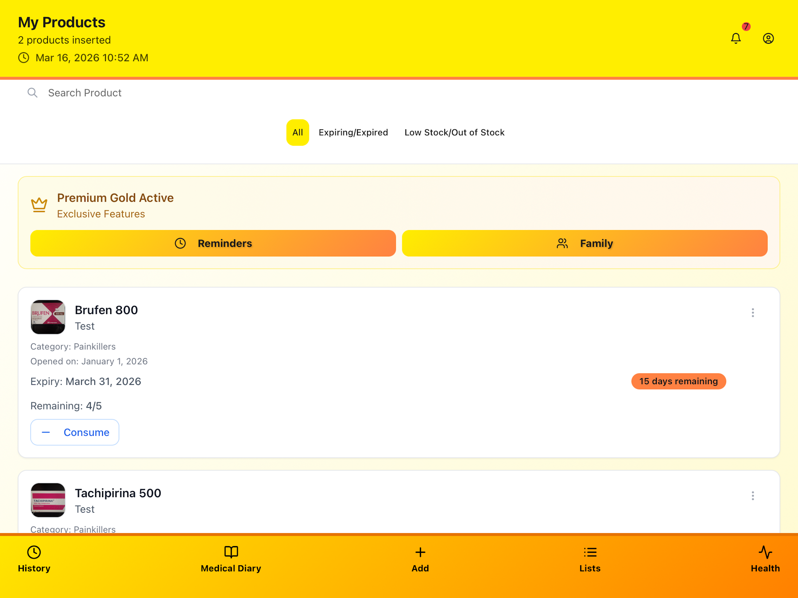Consume one Brufen 800 unit

click(x=75, y=432)
